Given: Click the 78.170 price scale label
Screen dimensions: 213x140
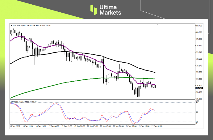Looking at the screenshot, I should pos(199,66).
